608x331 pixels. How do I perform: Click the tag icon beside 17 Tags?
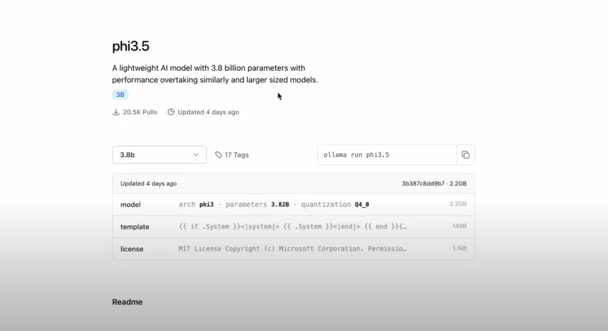tap(218, 155)
